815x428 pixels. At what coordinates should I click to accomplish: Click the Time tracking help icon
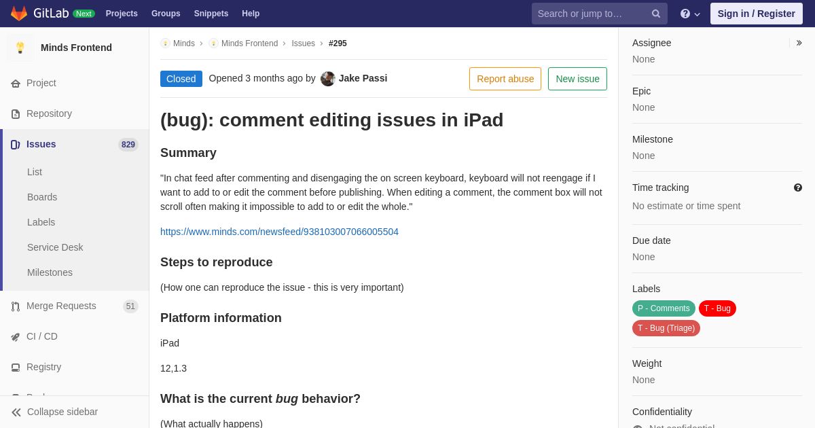point(798,188)
